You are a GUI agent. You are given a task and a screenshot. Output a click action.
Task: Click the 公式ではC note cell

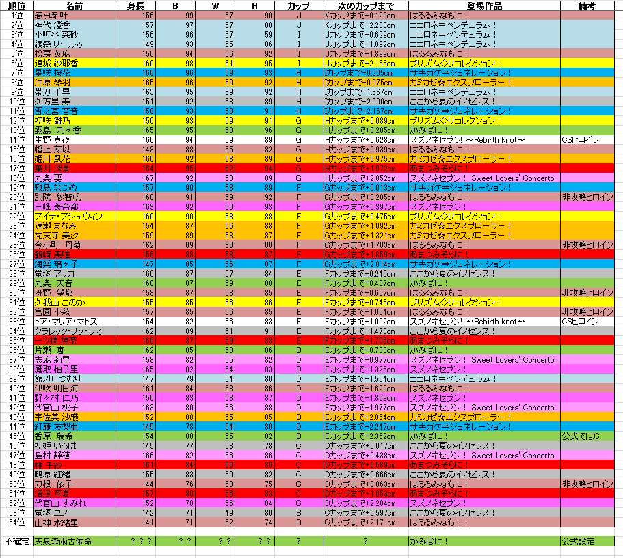coord(587,436)
